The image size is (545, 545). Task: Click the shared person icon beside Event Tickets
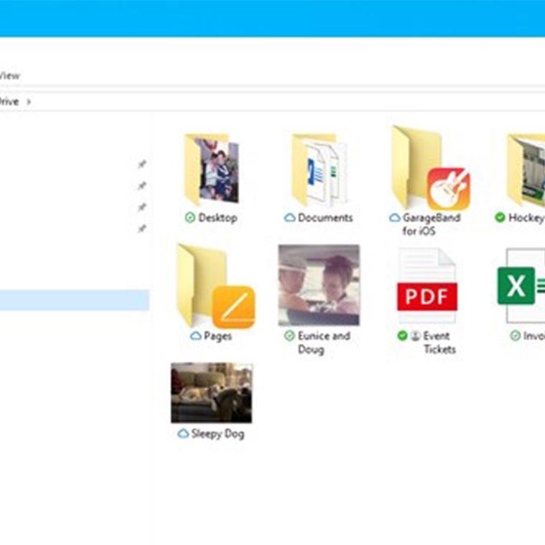(x=415, y=336)
